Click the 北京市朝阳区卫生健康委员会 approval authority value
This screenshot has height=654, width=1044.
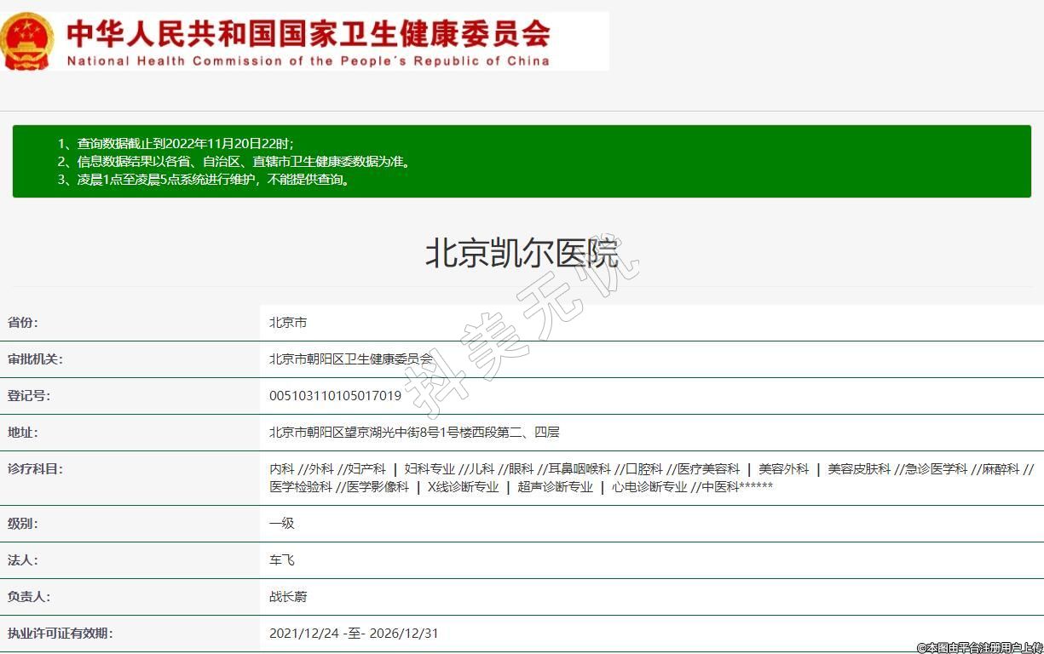tap(351, 359)
